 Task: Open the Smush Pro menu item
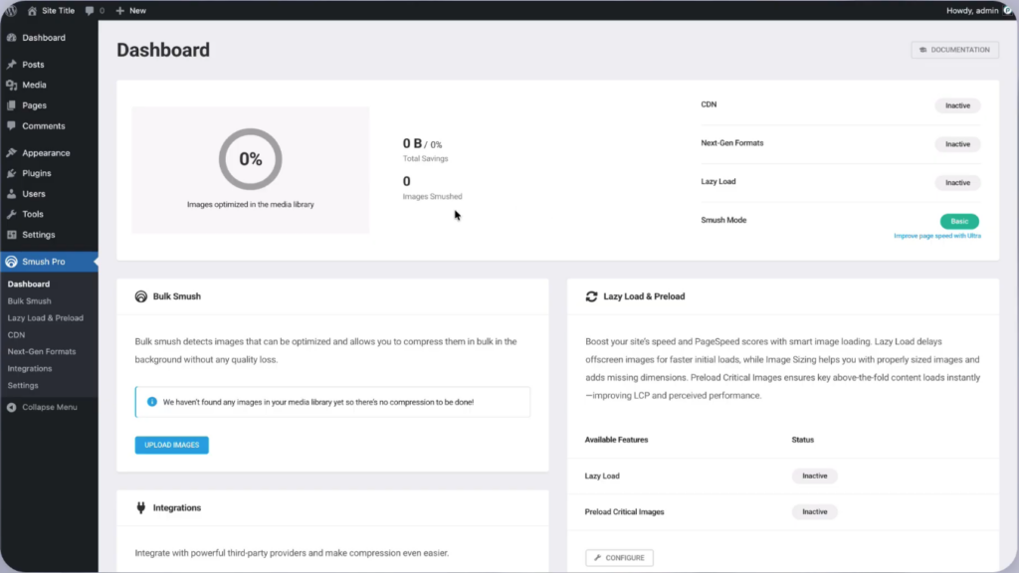[x=50, y=262]
